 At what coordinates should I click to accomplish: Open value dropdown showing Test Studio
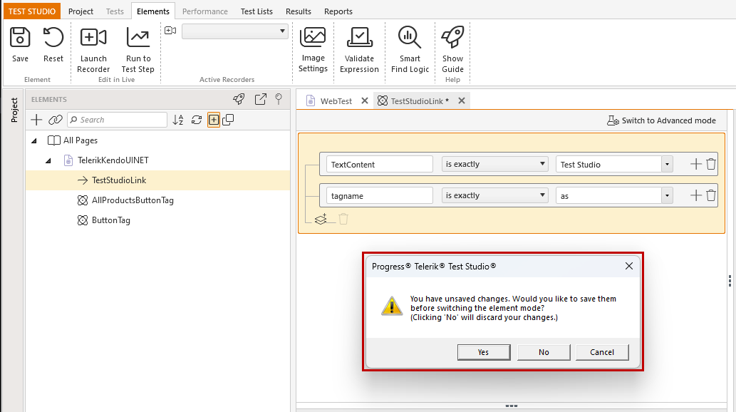(x=667, y=165)
